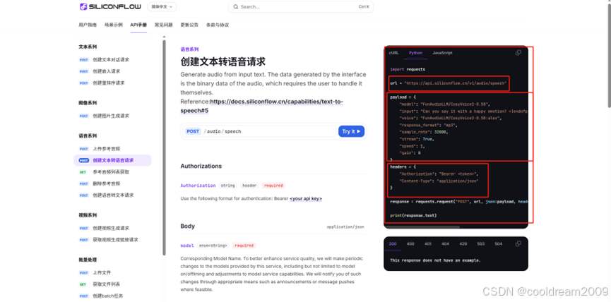Click 'application/json' label beside Body
This screenshot has height=302, width=611.
pyautogui.click(x=345, y=226)
